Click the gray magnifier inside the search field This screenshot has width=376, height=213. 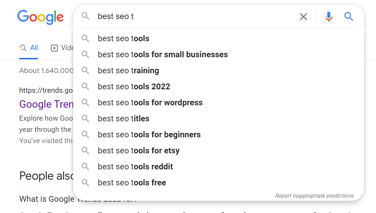[85, 16]
